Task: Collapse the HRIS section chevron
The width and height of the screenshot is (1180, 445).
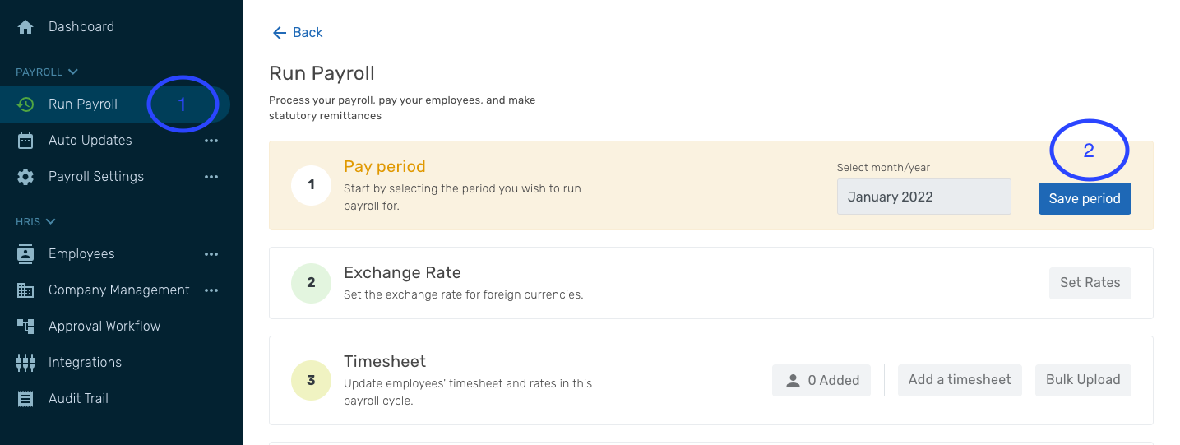Action: coord(51,222)
